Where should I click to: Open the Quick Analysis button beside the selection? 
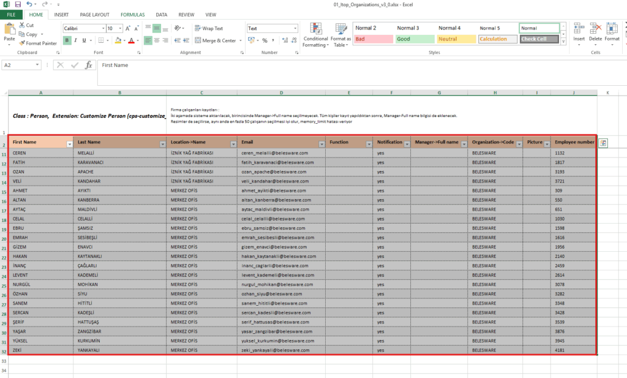[x=603, y=143]
